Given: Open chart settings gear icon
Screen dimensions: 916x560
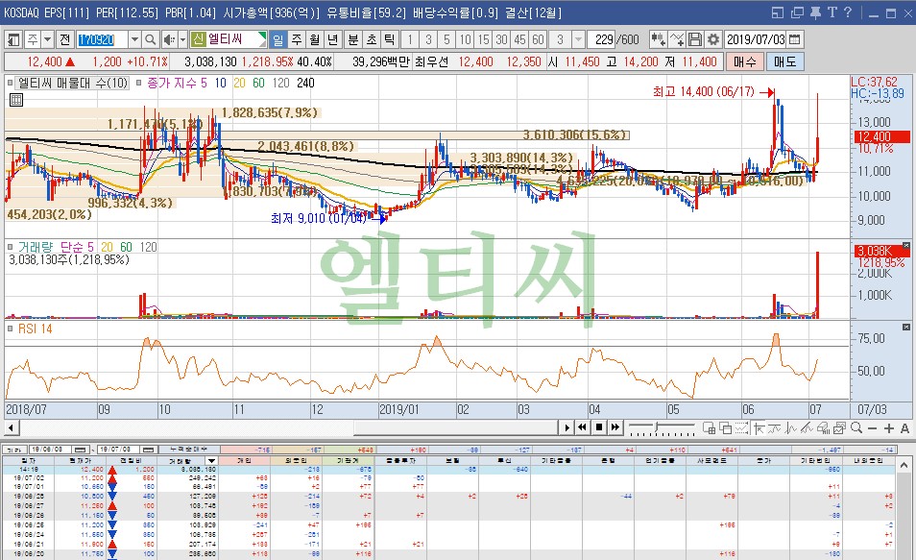Looking at the screenshot, I should pyautogui.click(x=712, y=39).
